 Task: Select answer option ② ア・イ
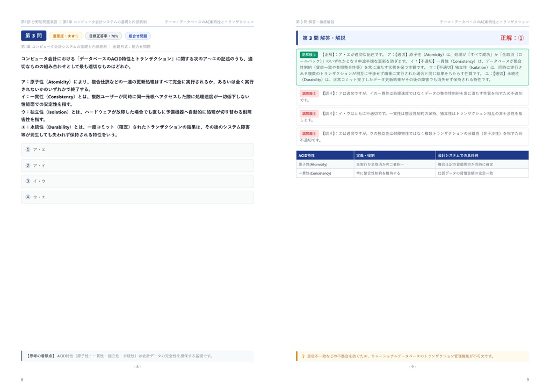point(137,165)
